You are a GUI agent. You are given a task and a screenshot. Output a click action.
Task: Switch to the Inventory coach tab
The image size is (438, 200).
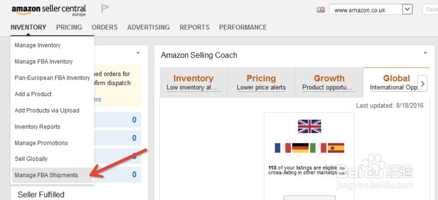click(x=193, y=83)
